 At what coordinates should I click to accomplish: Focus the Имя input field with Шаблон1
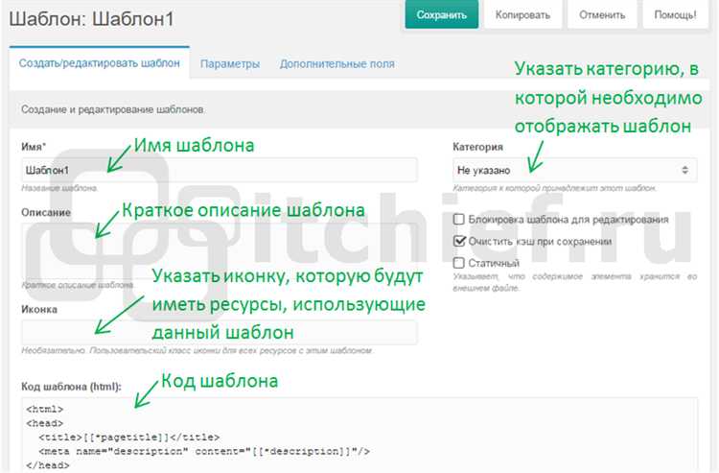point(220,170)
